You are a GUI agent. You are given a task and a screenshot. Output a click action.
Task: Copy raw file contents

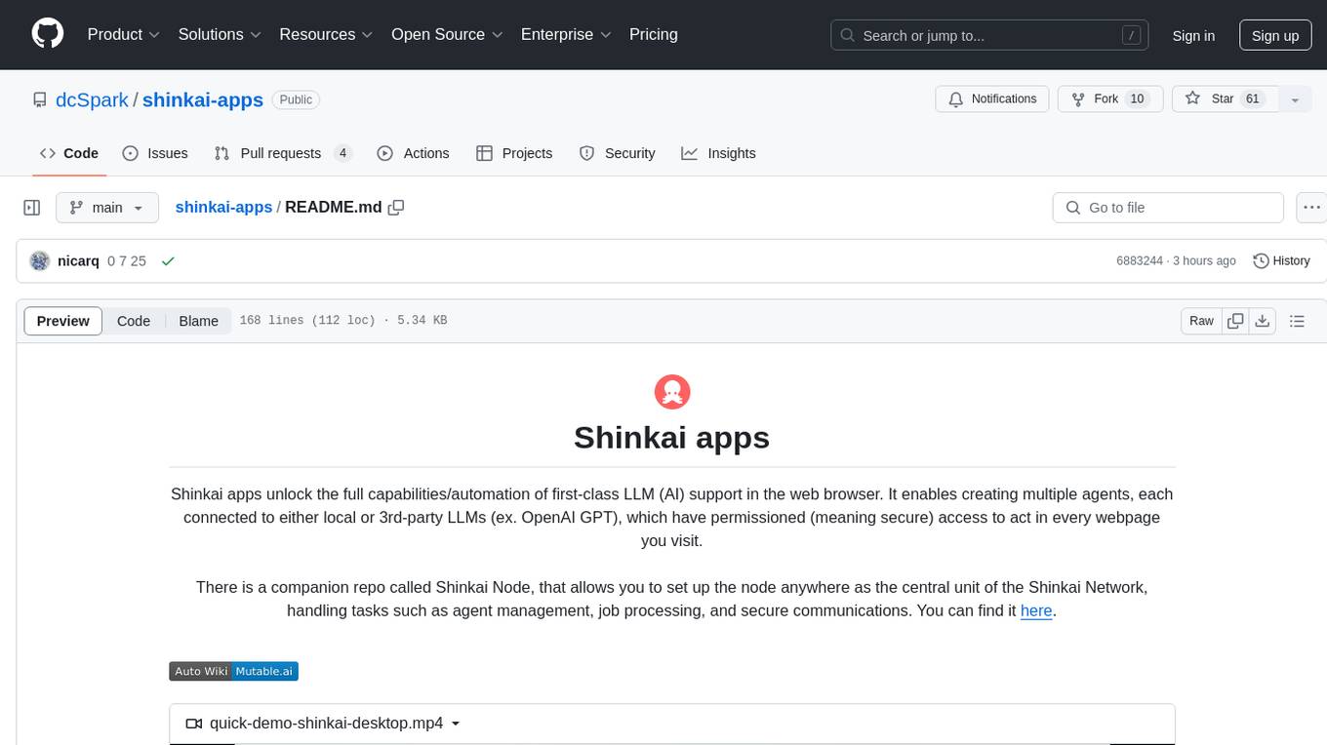1236,321
